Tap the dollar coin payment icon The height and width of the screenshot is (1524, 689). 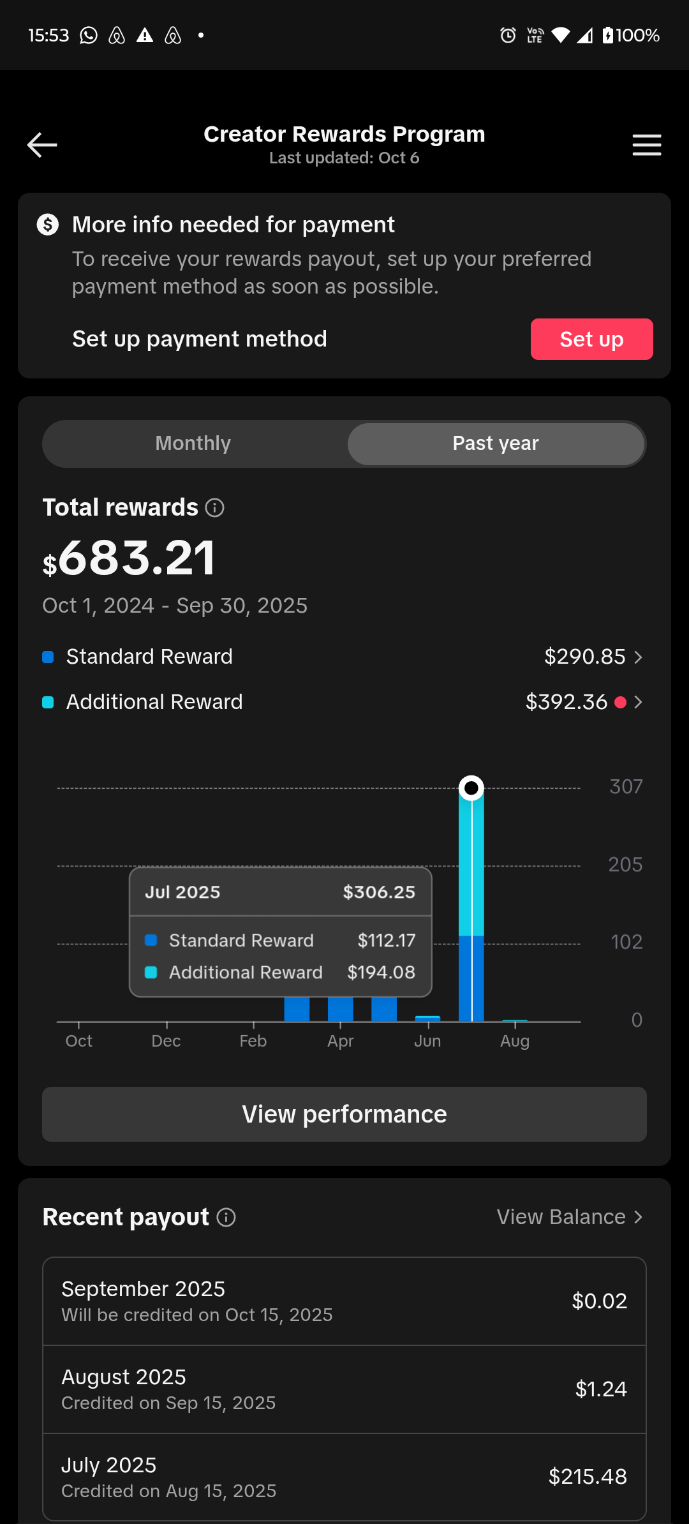point(48,225)
